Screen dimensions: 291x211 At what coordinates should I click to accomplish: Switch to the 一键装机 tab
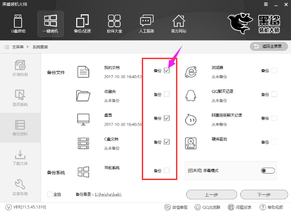pyautogui.click(x=50, y=24)
